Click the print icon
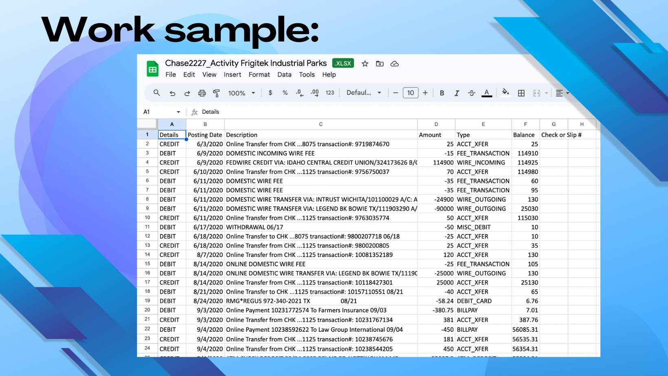 pos(202,93)
